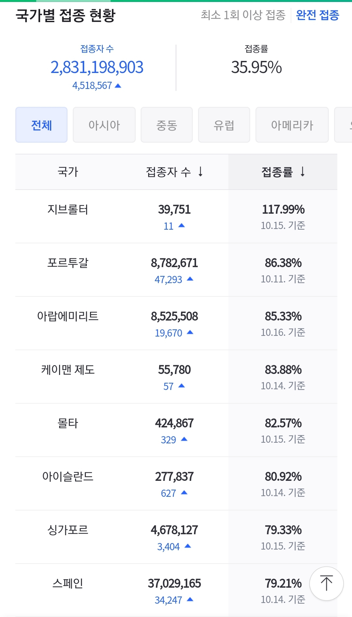Open the 아시아 region tab

click(104, 125)
